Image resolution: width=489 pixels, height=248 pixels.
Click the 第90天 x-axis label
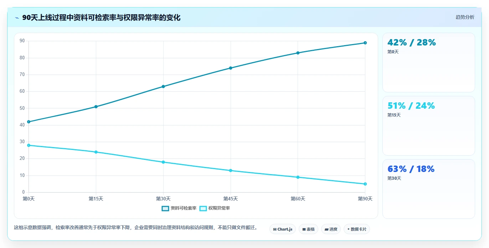click(x=365, y=199)
